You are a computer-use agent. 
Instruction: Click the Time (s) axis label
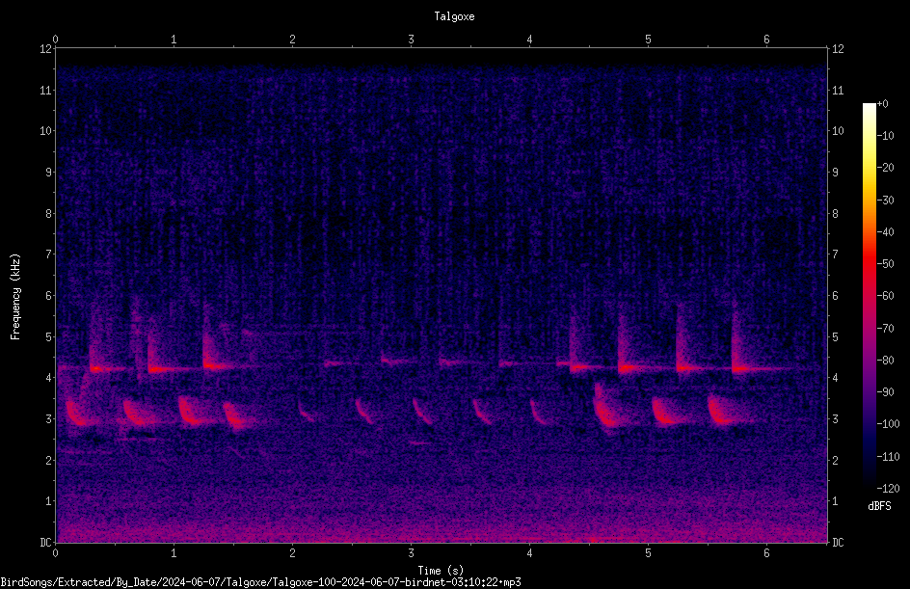[x=441, y=571]
